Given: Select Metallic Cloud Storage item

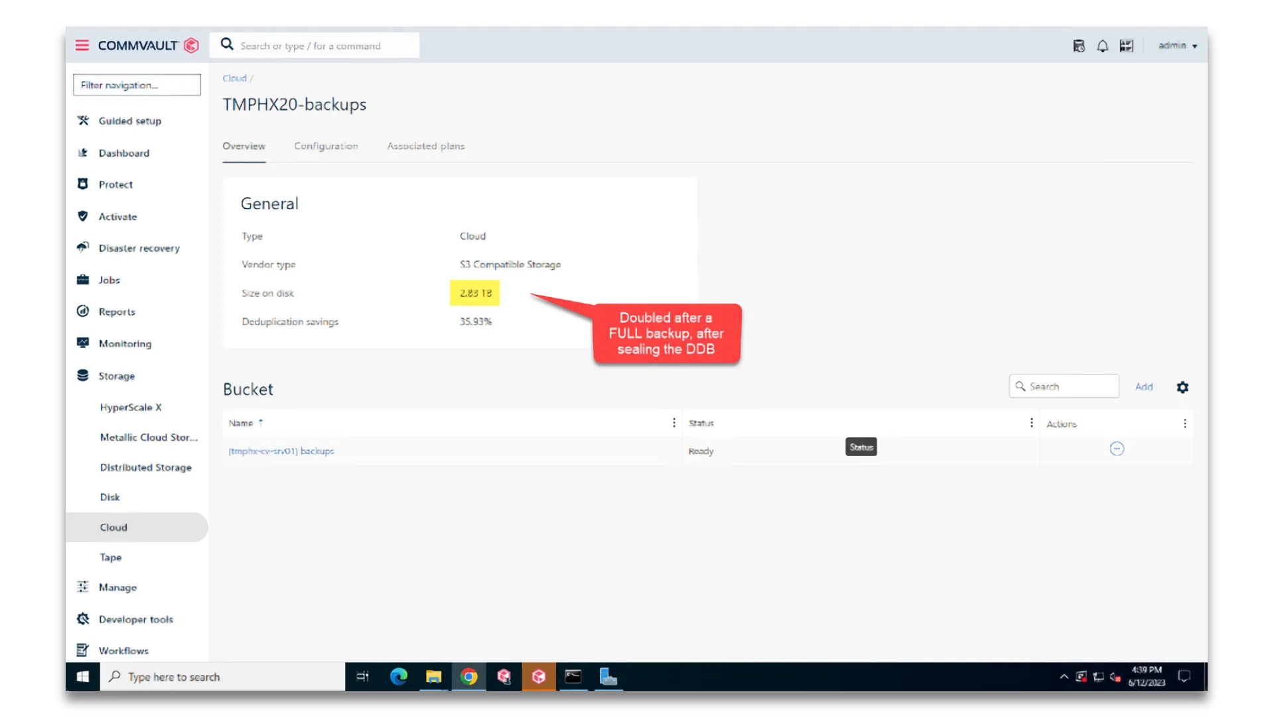Looking at the screenshot, I should point(149,437).
